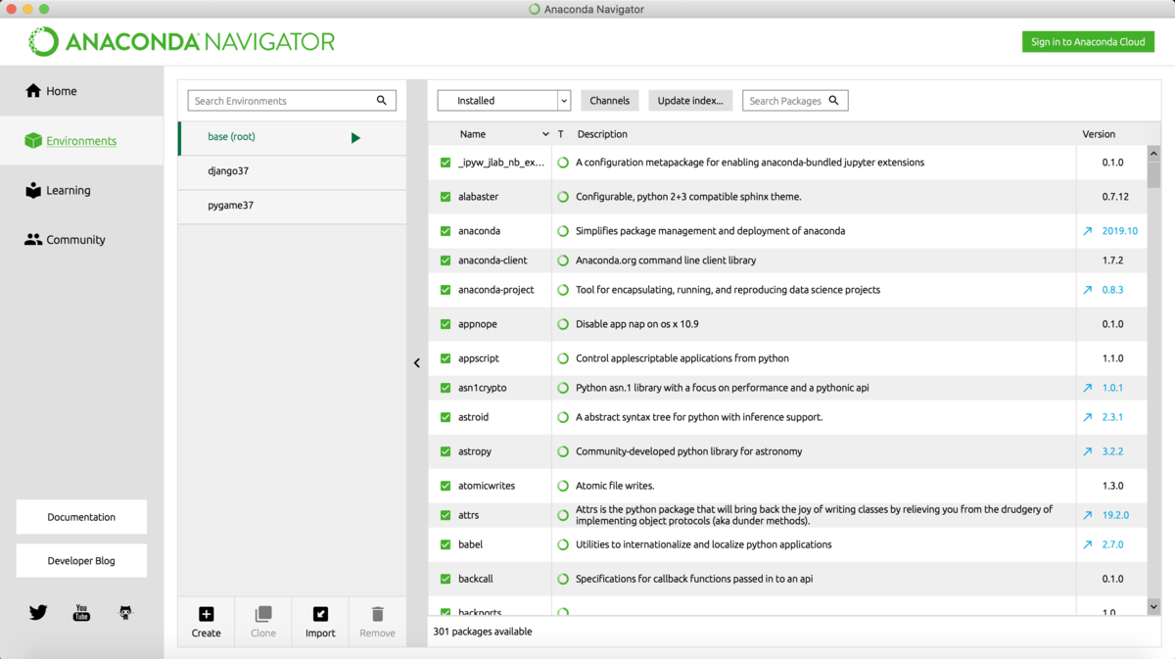Open the Documentation button
The width and height of the screenshot is (1175, 659).
(x=81, y=517)
